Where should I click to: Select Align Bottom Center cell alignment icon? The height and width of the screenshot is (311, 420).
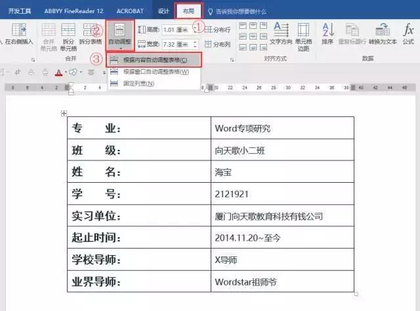click(x=253, y=47)
